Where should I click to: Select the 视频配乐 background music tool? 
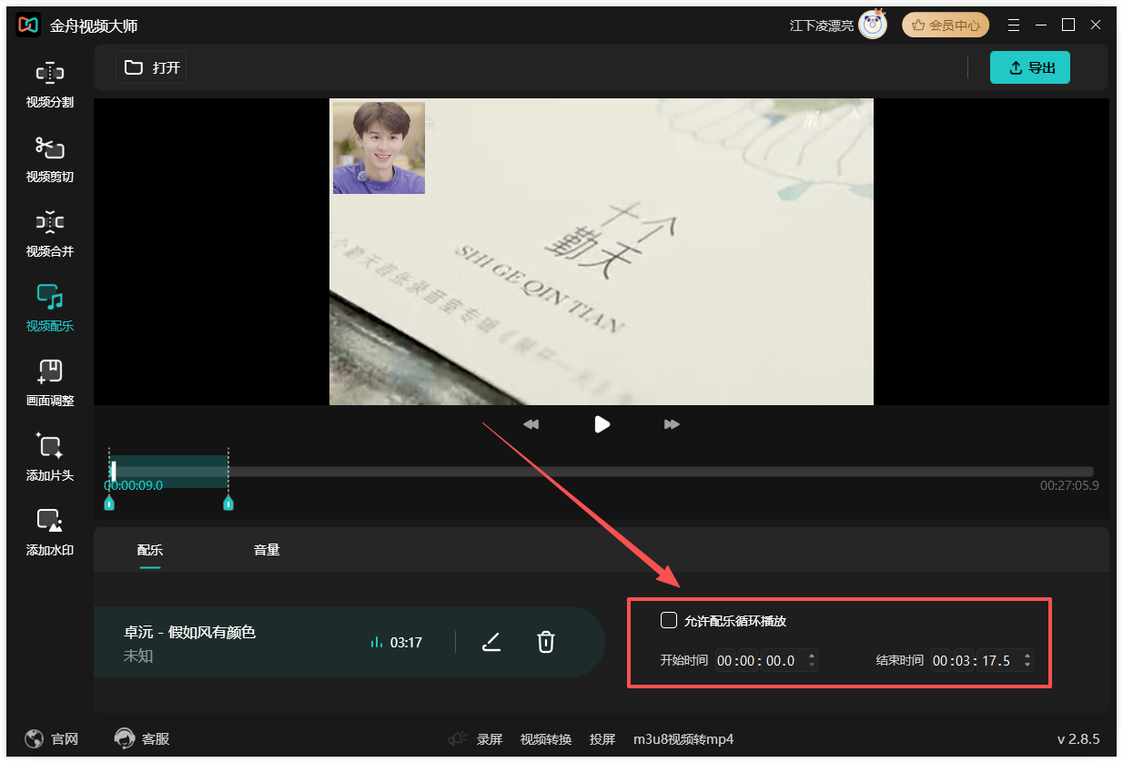50,309
